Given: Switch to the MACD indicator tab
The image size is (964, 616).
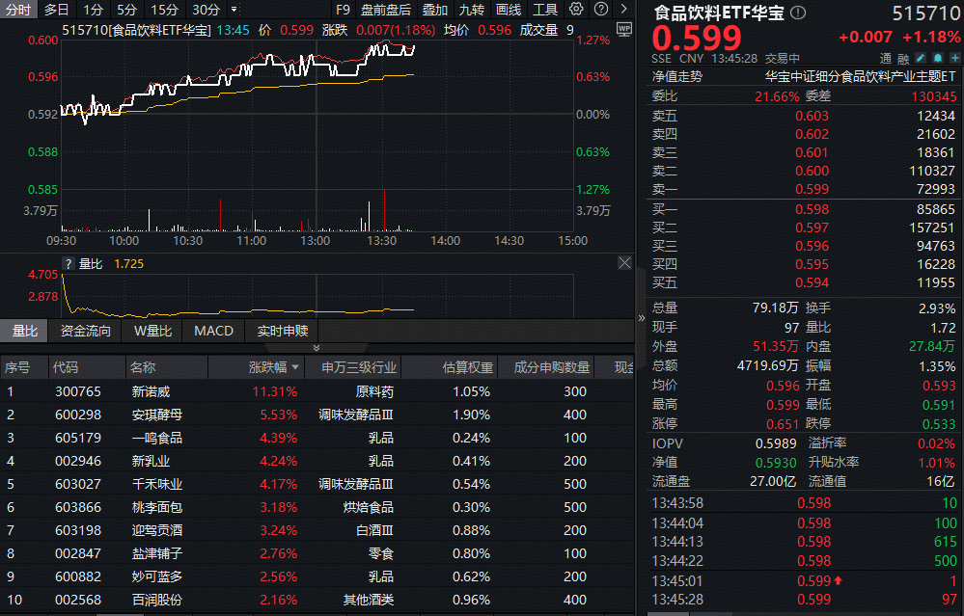Looking at the screenshot, I should [x=213, y=331].
